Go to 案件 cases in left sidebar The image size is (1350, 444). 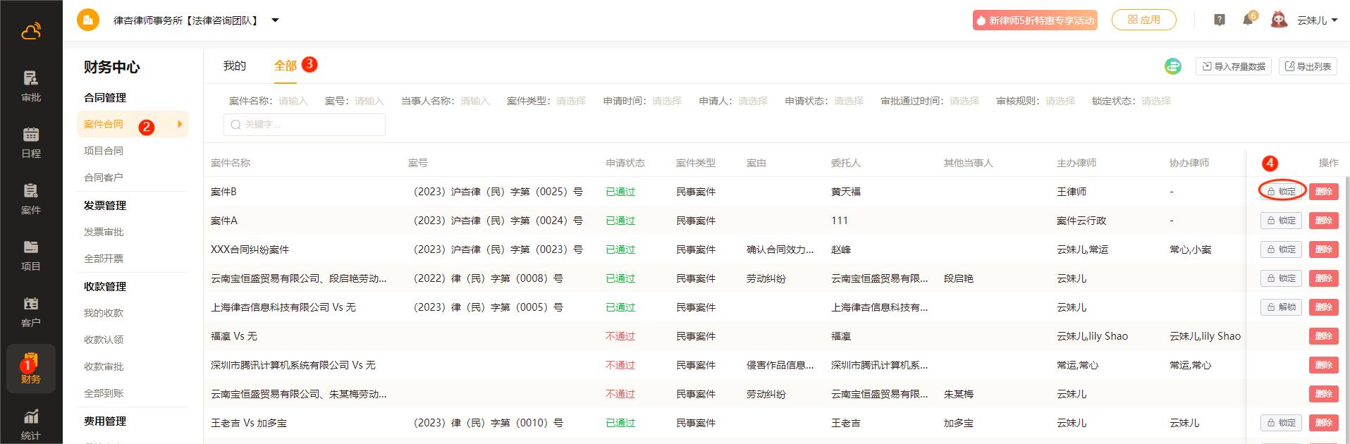pos(31,198)
